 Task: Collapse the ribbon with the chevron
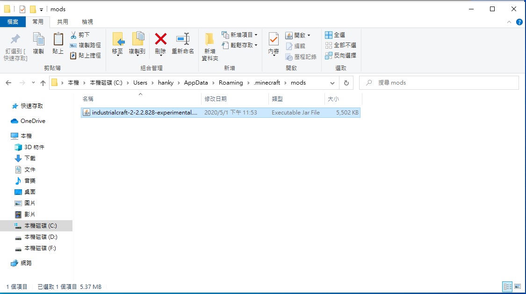(509, 22)
